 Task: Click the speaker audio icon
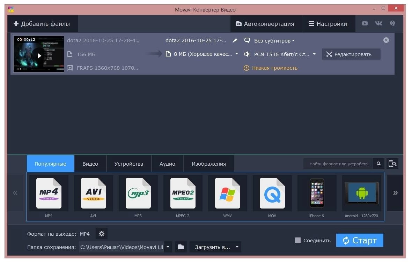[247, 54]
